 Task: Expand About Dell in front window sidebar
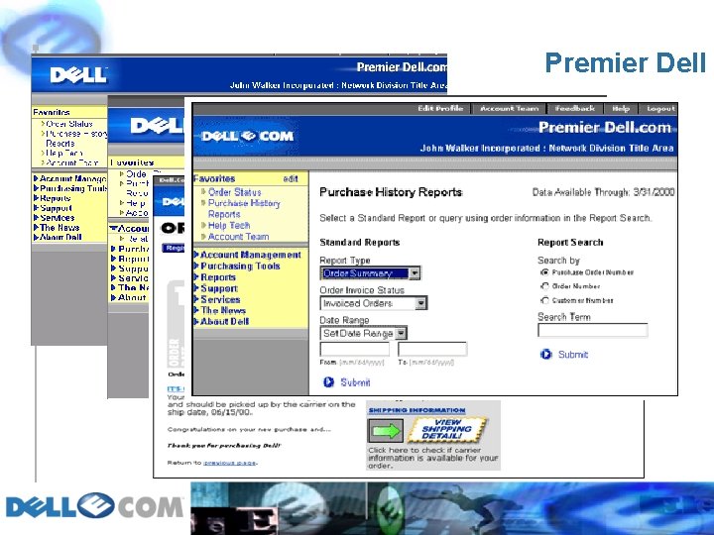221,322
